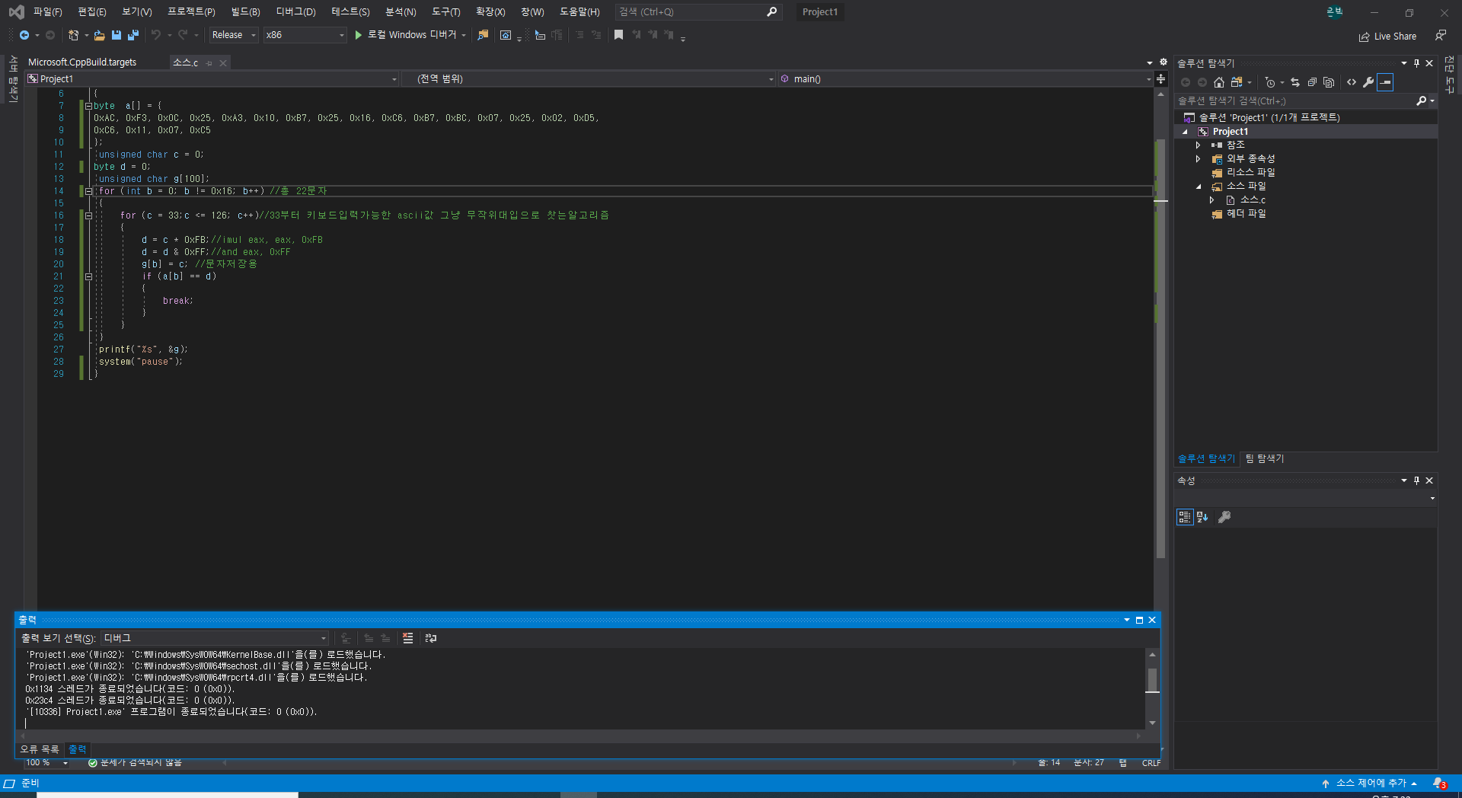Switch to the 오류 목록 tab

coord(40,749)
